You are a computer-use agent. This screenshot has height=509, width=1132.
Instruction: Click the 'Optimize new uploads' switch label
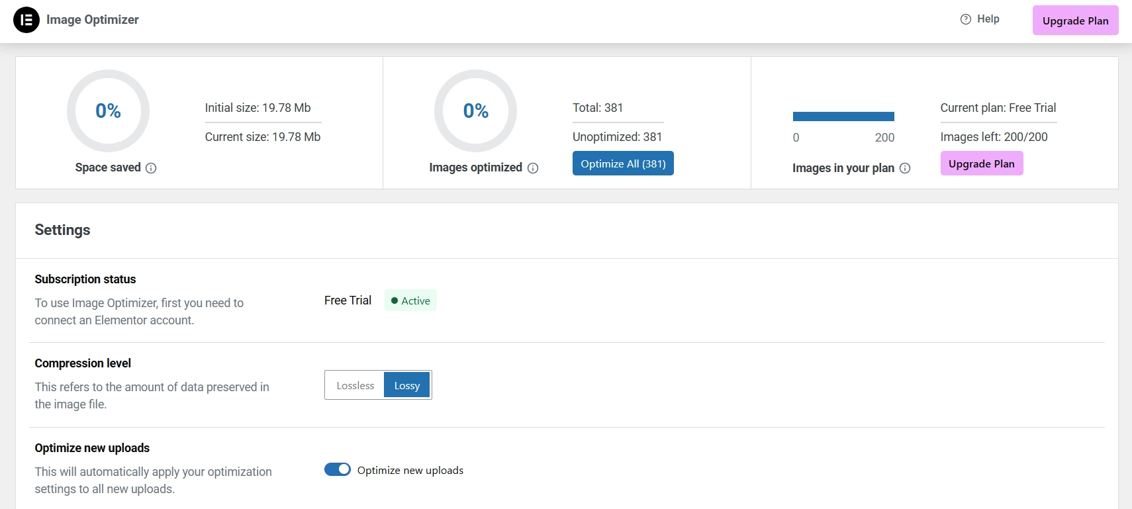[410, 470]
